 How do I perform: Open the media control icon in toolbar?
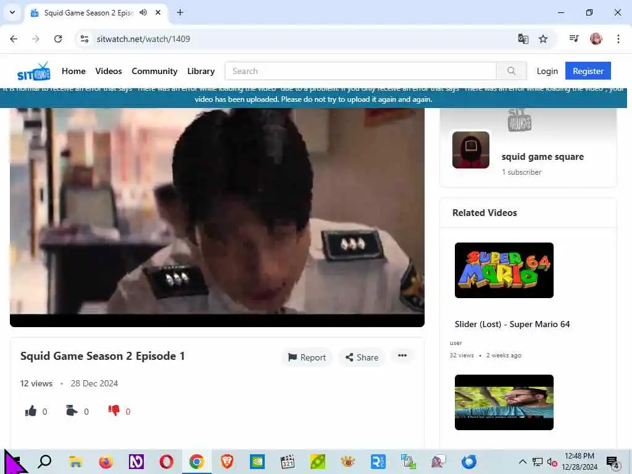pos(574,39)
